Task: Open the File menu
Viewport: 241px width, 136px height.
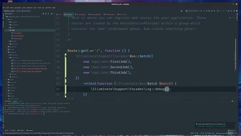Action: pos(4,8)
